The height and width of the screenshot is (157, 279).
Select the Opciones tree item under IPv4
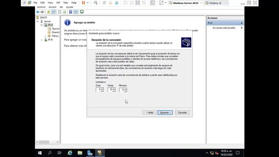point(55,29)
